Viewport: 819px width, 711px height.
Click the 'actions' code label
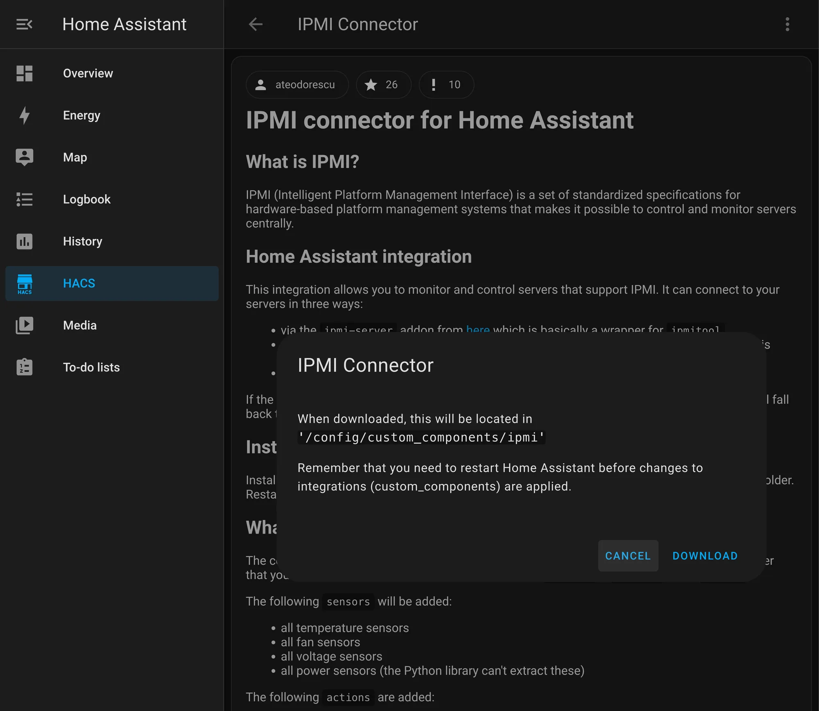coord(348,697)
